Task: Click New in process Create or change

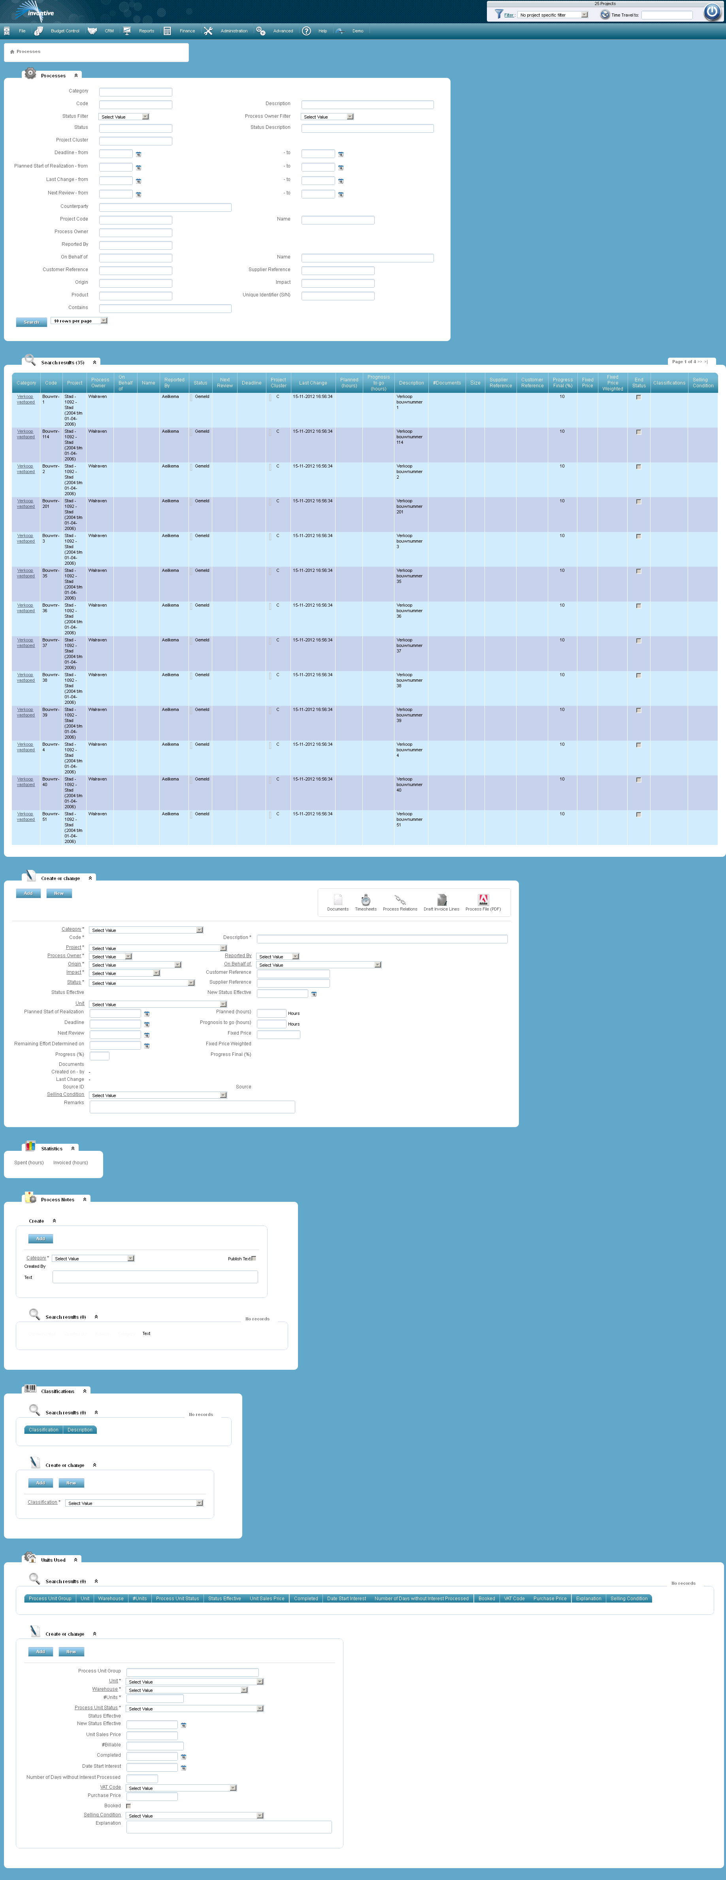Action: click(x=59, y=893)
